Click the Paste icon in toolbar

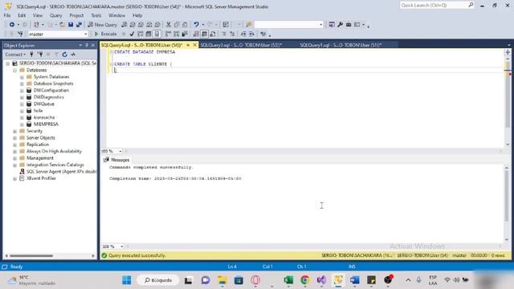185,25
